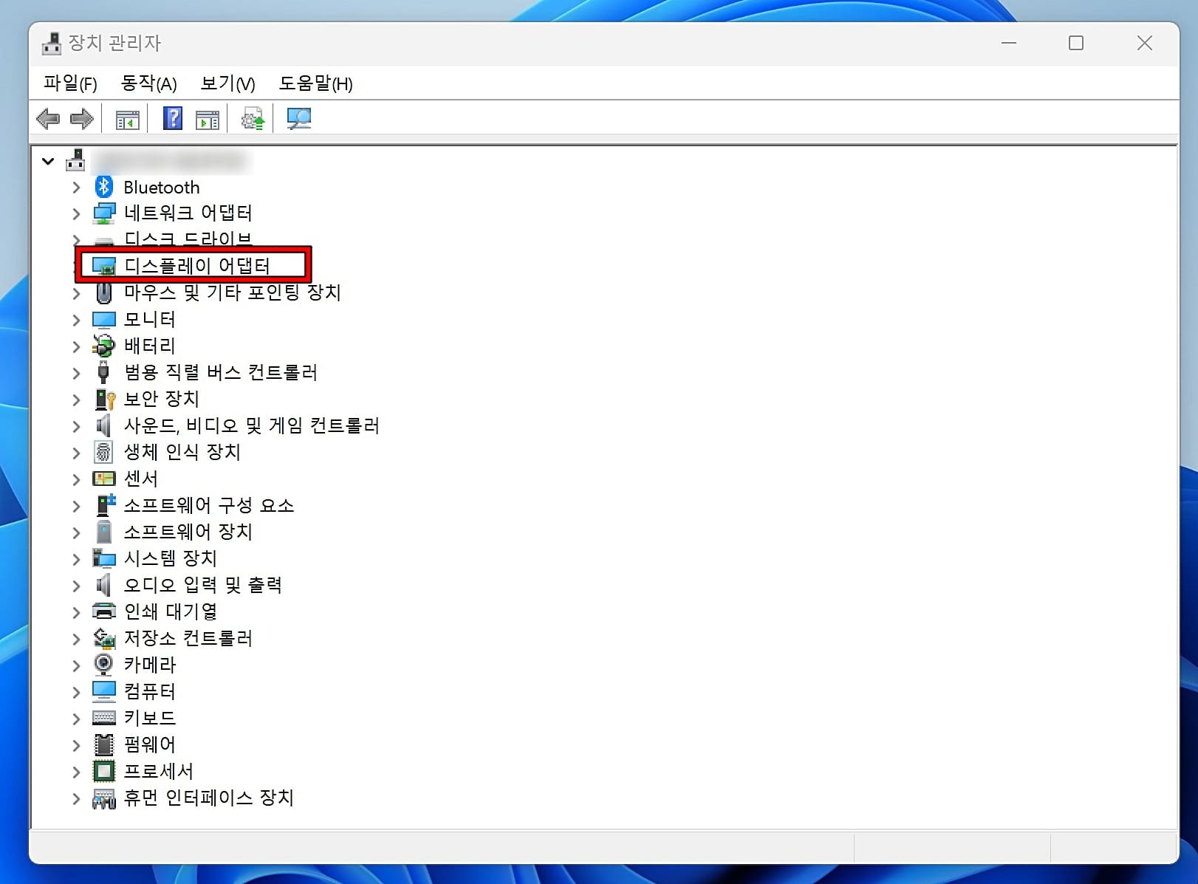1198x884 pixels.
Task: Select the speaker icon for 사운드, 비디오 및 게임 컨트롤러
Action: click(104, 425)
